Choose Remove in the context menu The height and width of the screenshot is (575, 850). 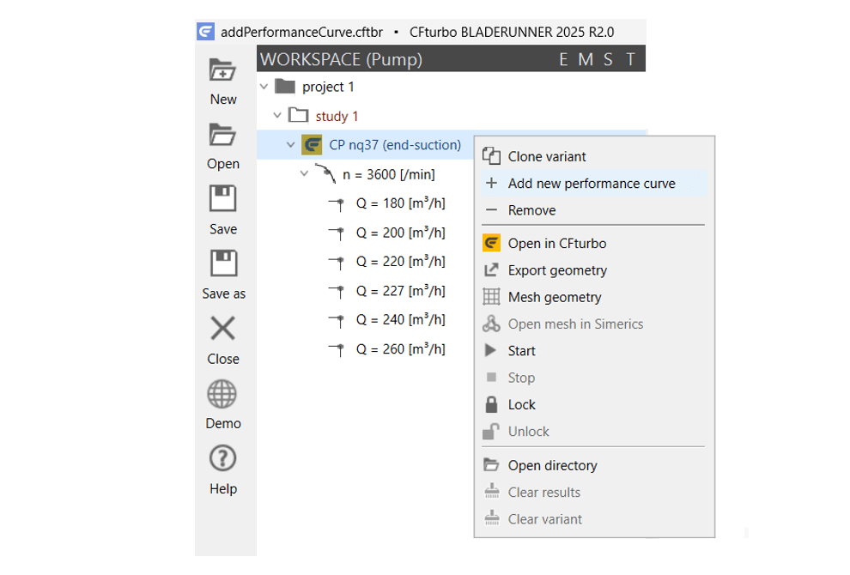(x=593, y=209)
